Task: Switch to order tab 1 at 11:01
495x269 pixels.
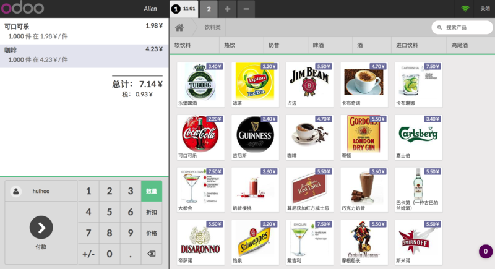Action: point(184,9)
